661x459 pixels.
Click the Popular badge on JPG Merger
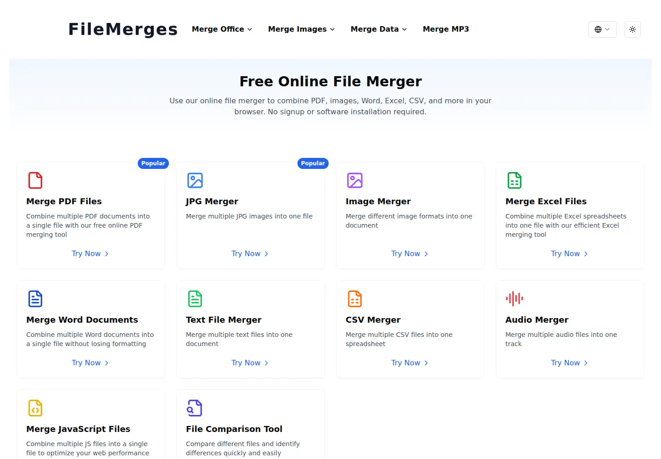[x=313, y=163]
